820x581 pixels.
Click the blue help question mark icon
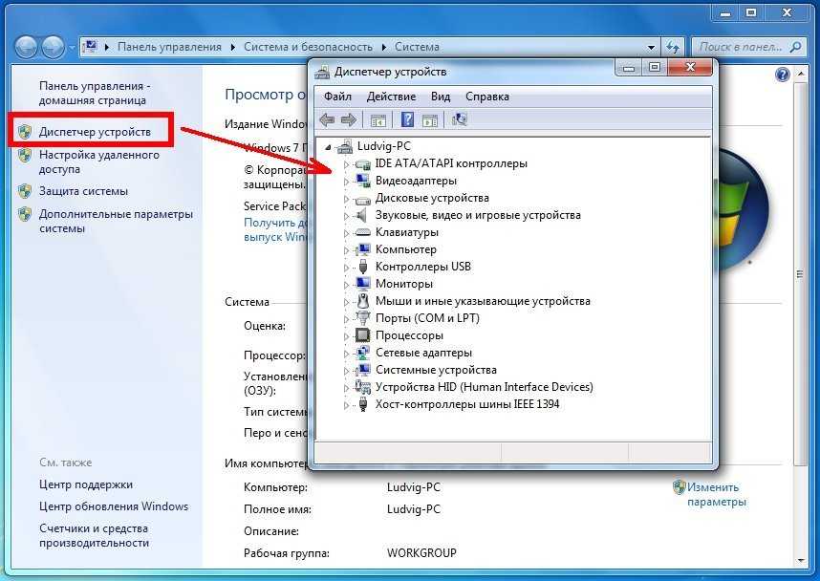(783, 75)
